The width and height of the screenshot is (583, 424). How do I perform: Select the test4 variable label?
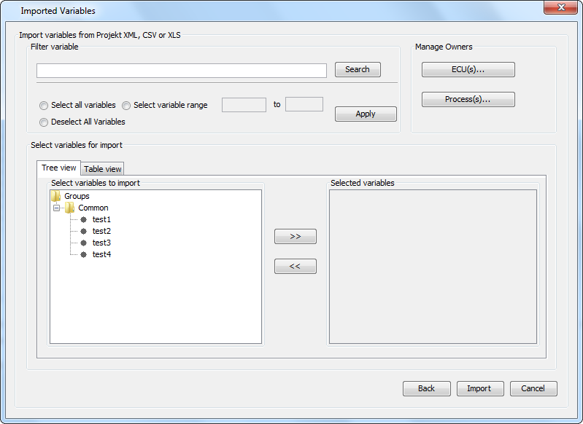pyautogui.click(x=101, y=254)
